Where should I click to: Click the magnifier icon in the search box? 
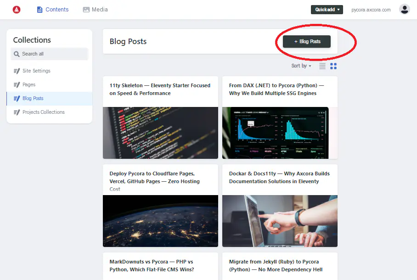[x=17, y=54]
